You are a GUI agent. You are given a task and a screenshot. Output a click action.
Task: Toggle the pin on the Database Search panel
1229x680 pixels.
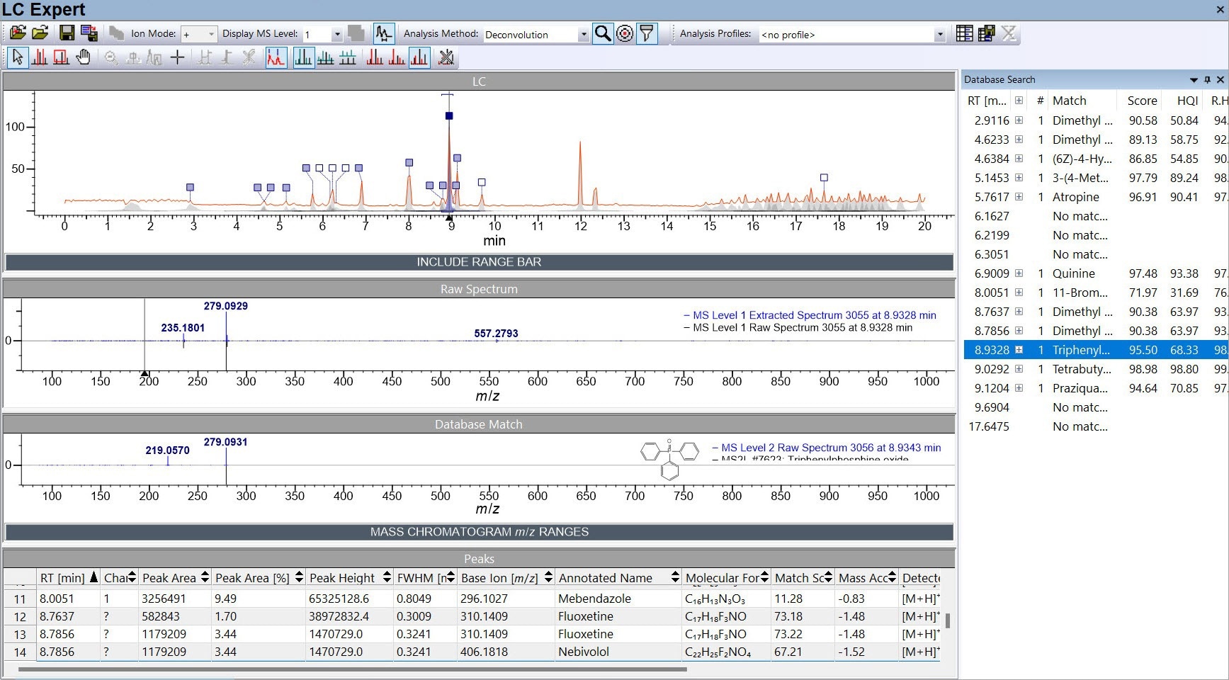coord(1207,80)
